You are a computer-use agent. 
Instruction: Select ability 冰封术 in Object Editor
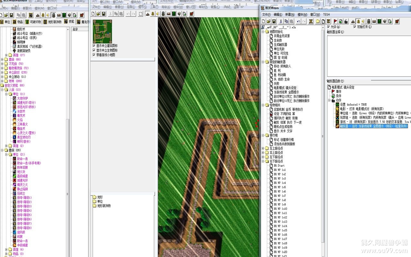pos(21,111)
